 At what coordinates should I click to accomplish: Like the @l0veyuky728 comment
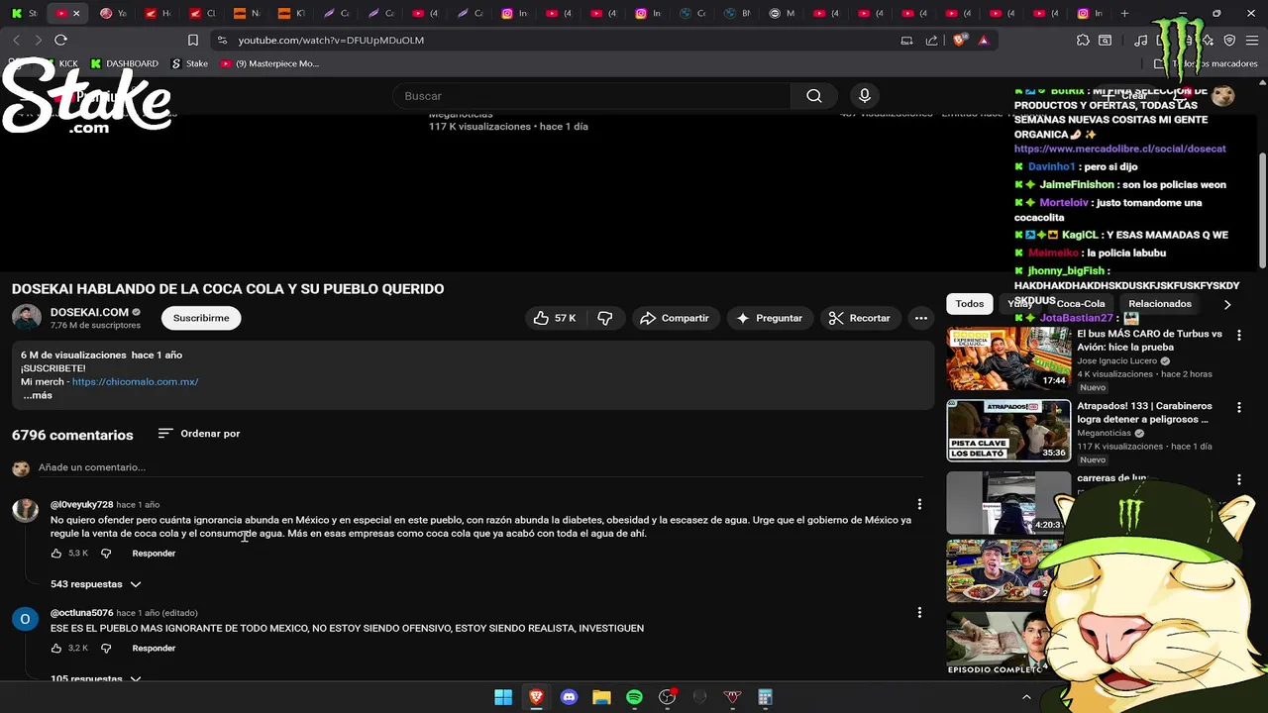(56, 554)
